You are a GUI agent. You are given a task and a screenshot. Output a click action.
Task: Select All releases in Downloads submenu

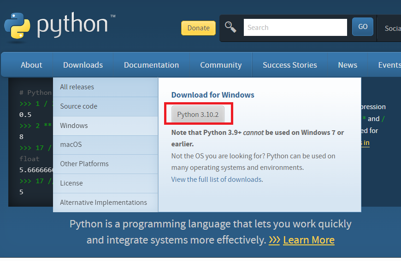click(106, 87)
